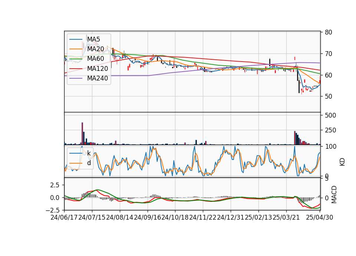Click the orange MA20 legend line sample
Screen dimensions: 356x256
(x=76, y=49)
